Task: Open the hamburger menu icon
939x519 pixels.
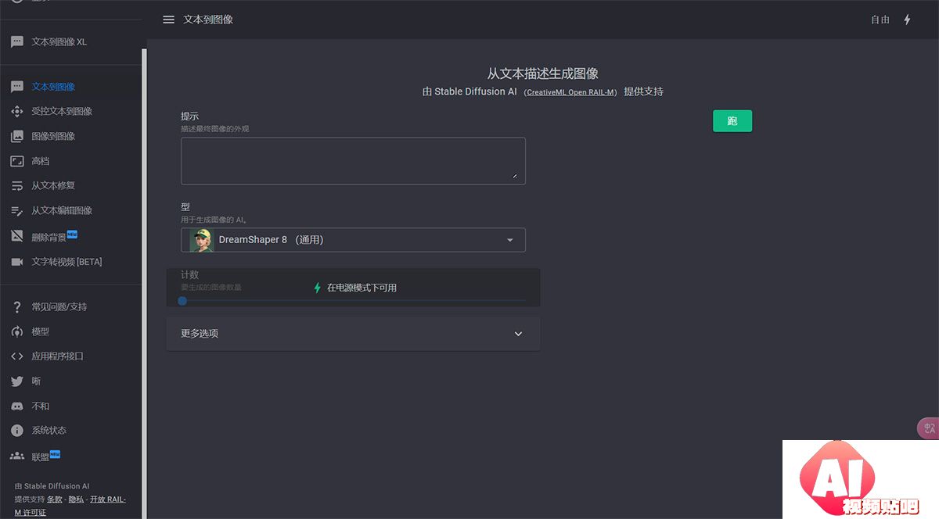Action: [168, 20]
